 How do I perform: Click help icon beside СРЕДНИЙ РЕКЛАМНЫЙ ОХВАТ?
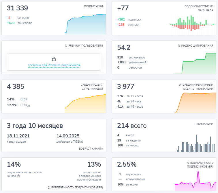180,85
